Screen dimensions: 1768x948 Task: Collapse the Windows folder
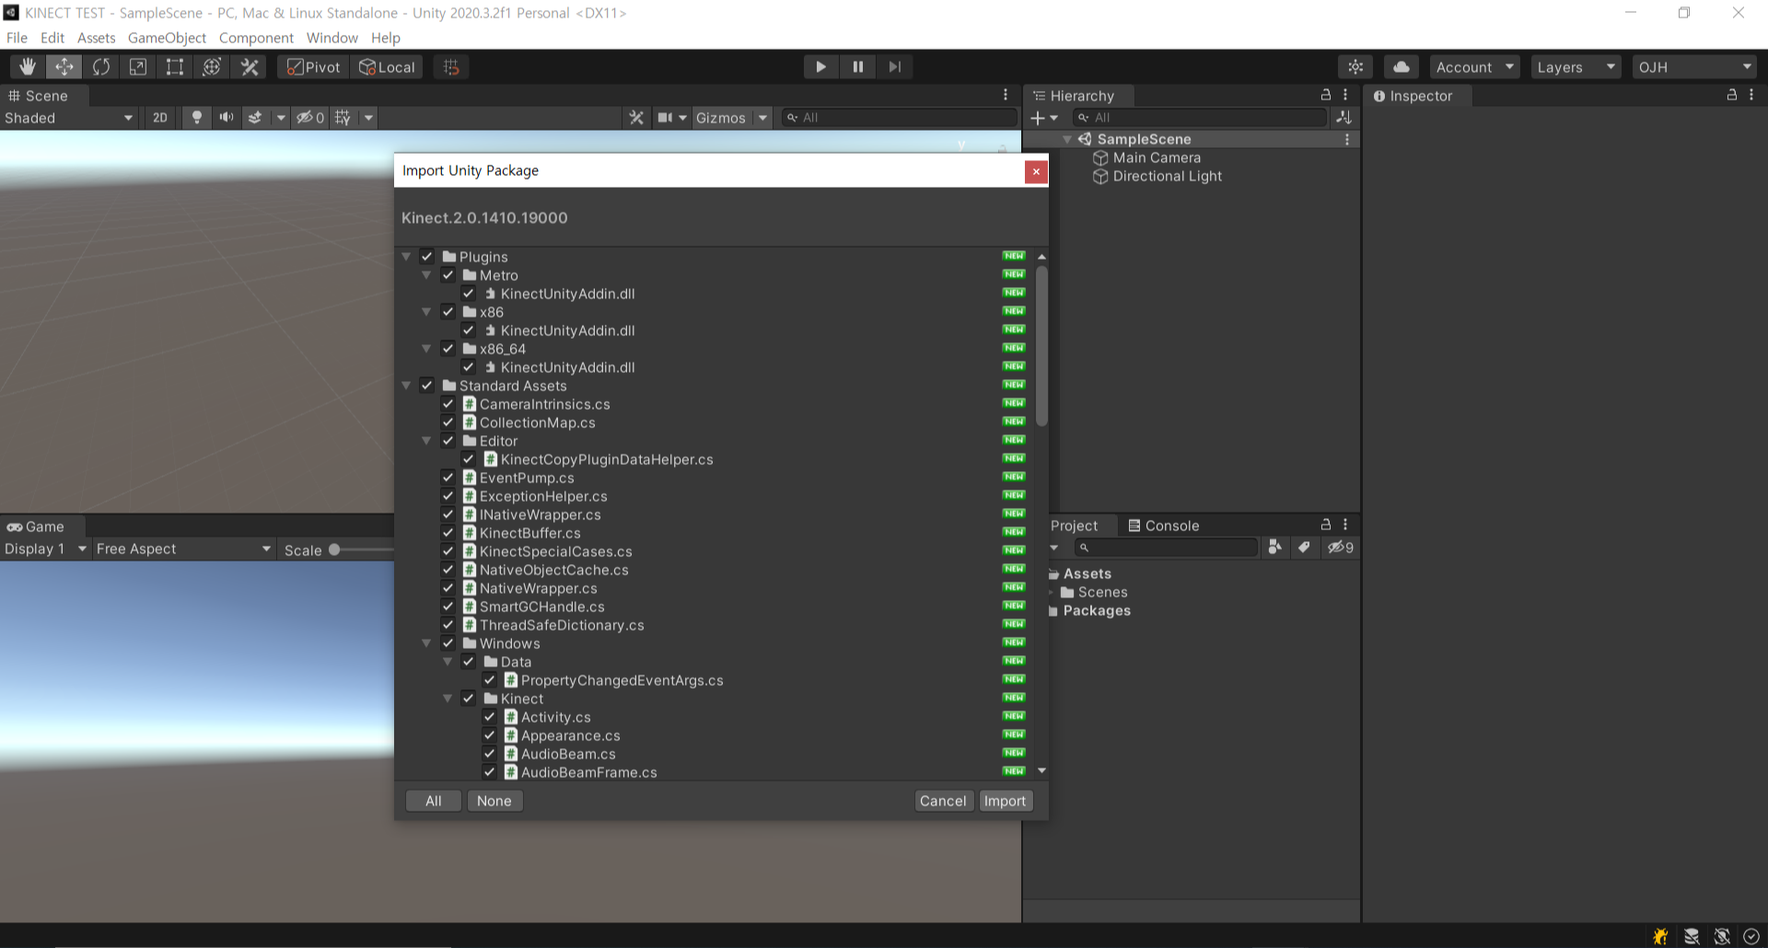426,643
